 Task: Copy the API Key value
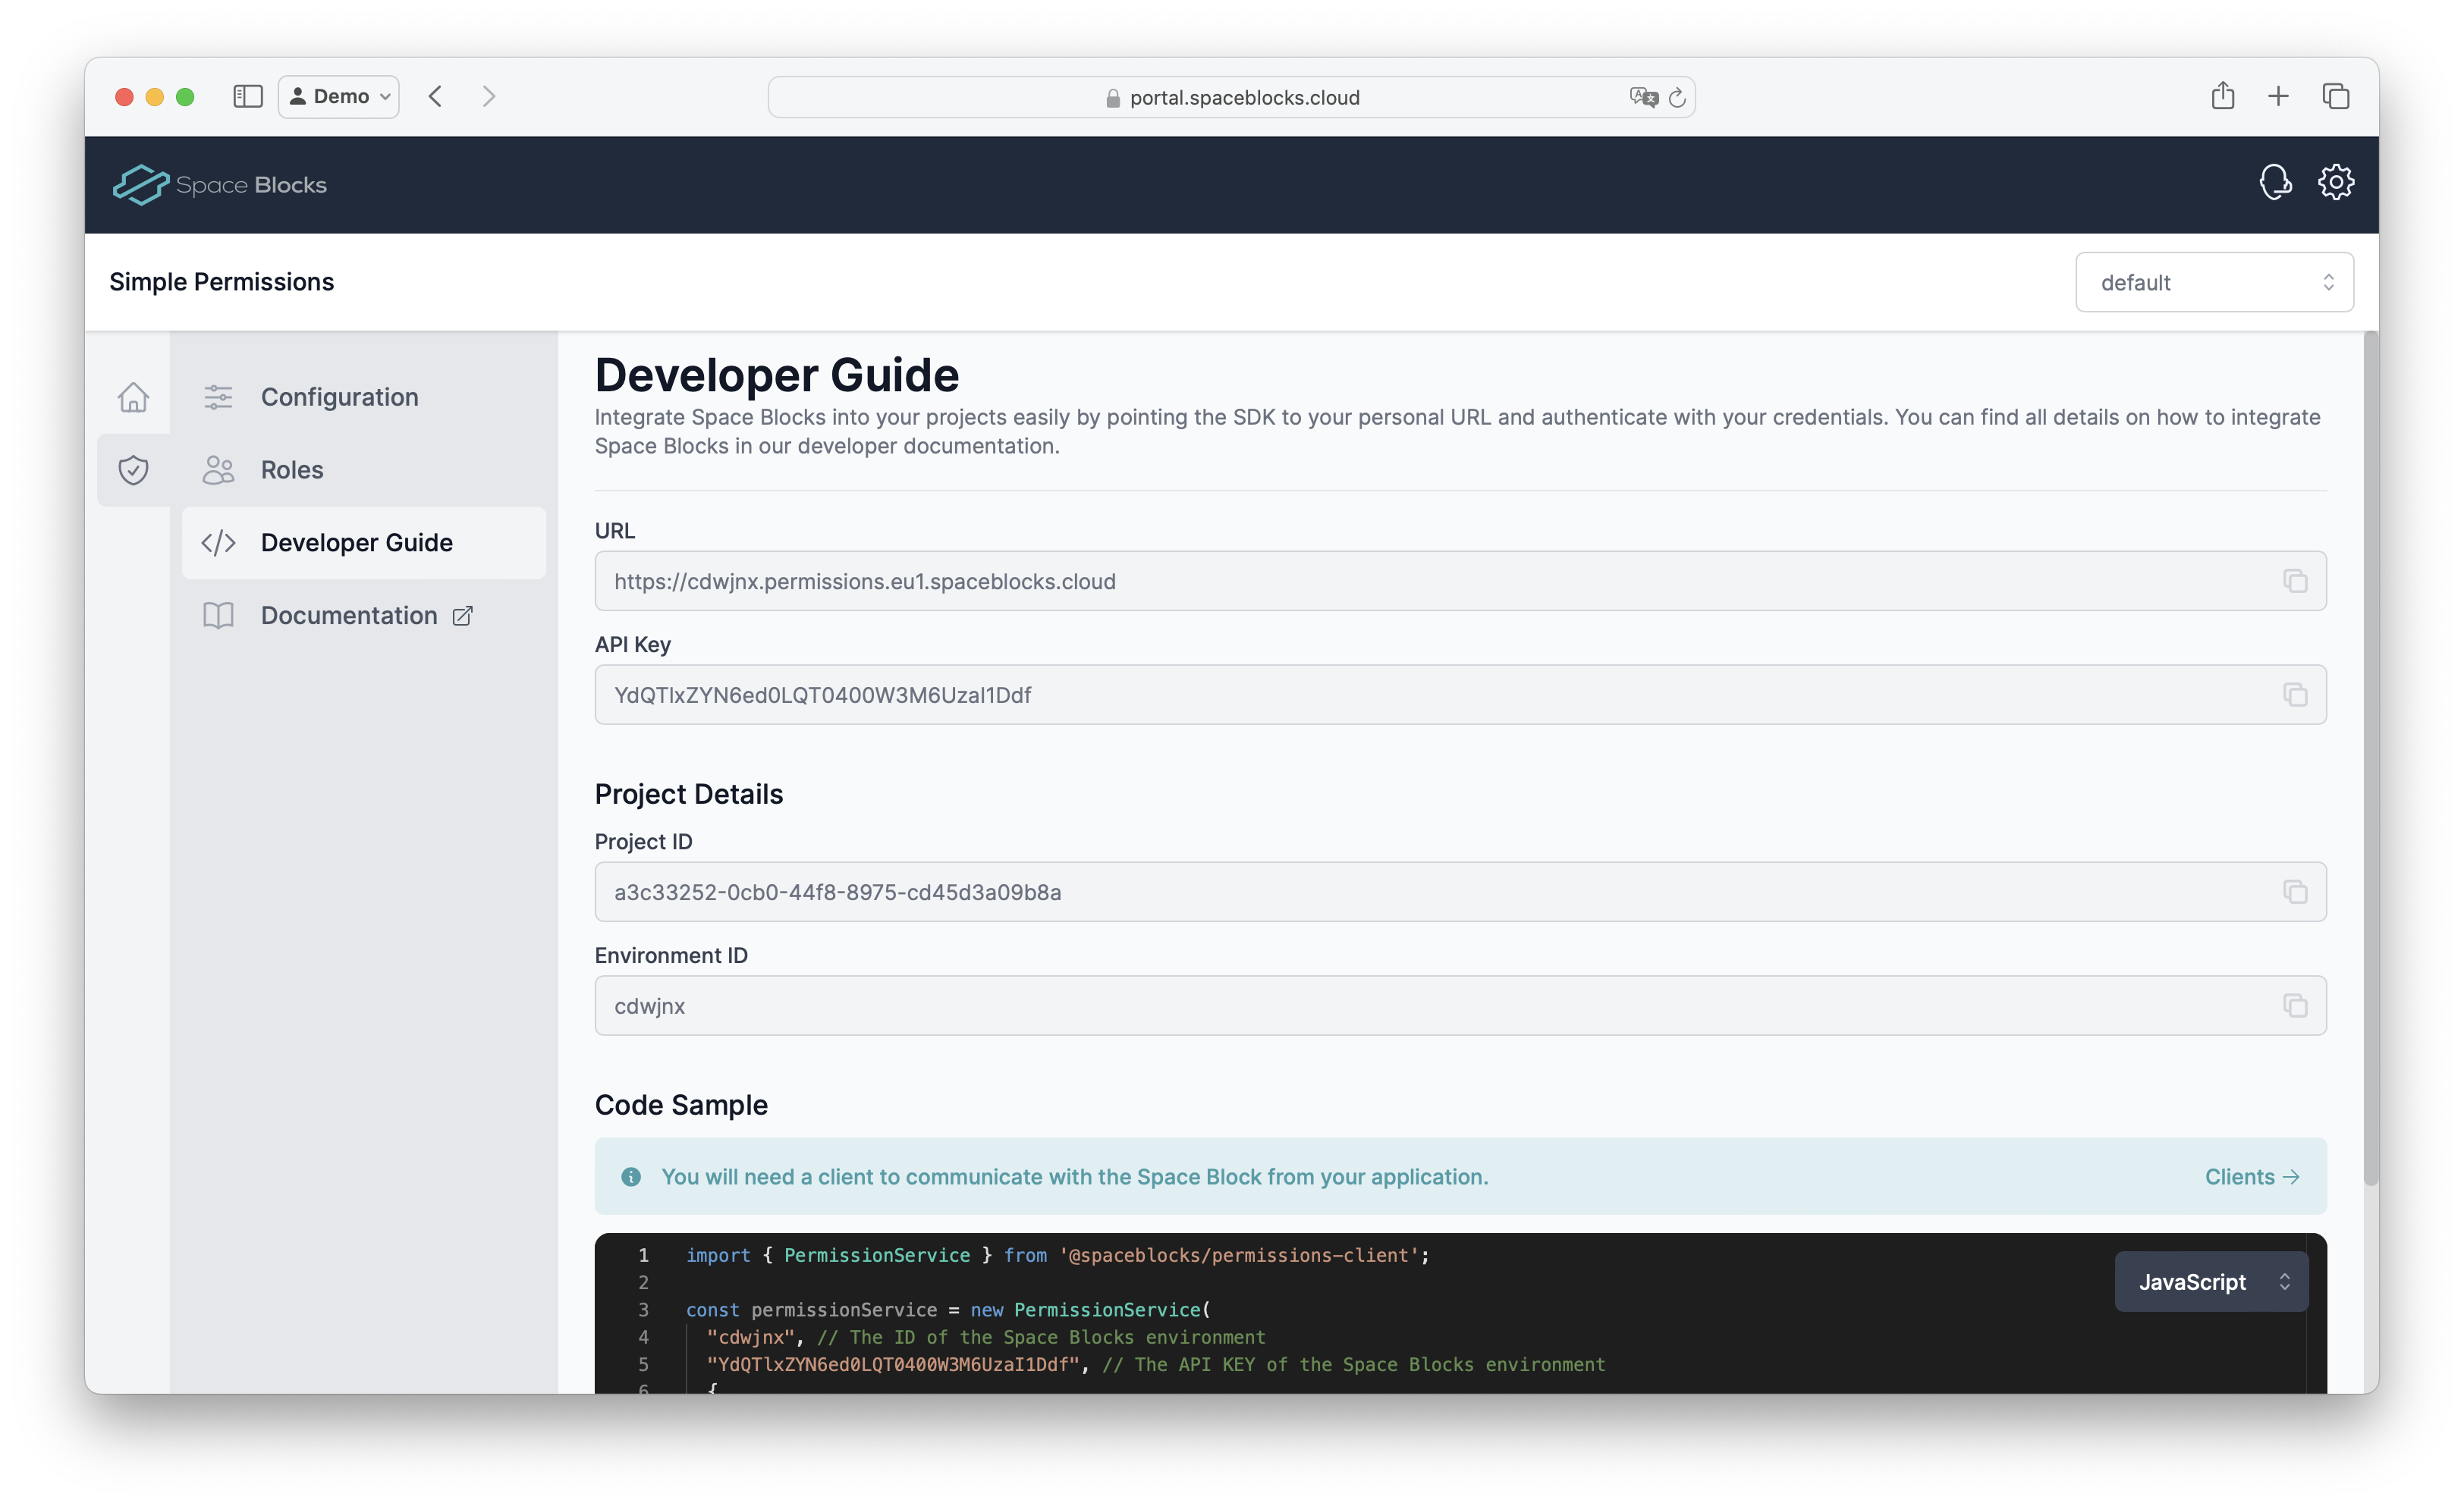2295,695
